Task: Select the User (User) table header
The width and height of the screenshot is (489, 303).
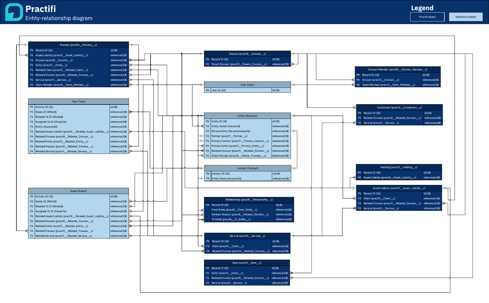Action: (247, 85)
